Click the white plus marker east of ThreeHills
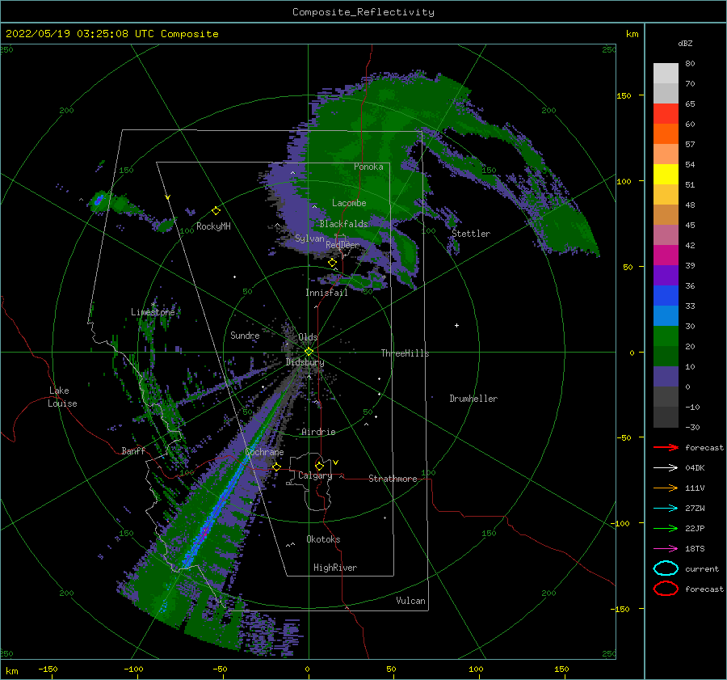Viewport: 727px width, 680px height. 456,325
